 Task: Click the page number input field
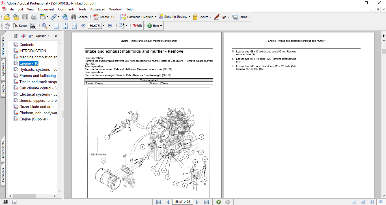182,202
